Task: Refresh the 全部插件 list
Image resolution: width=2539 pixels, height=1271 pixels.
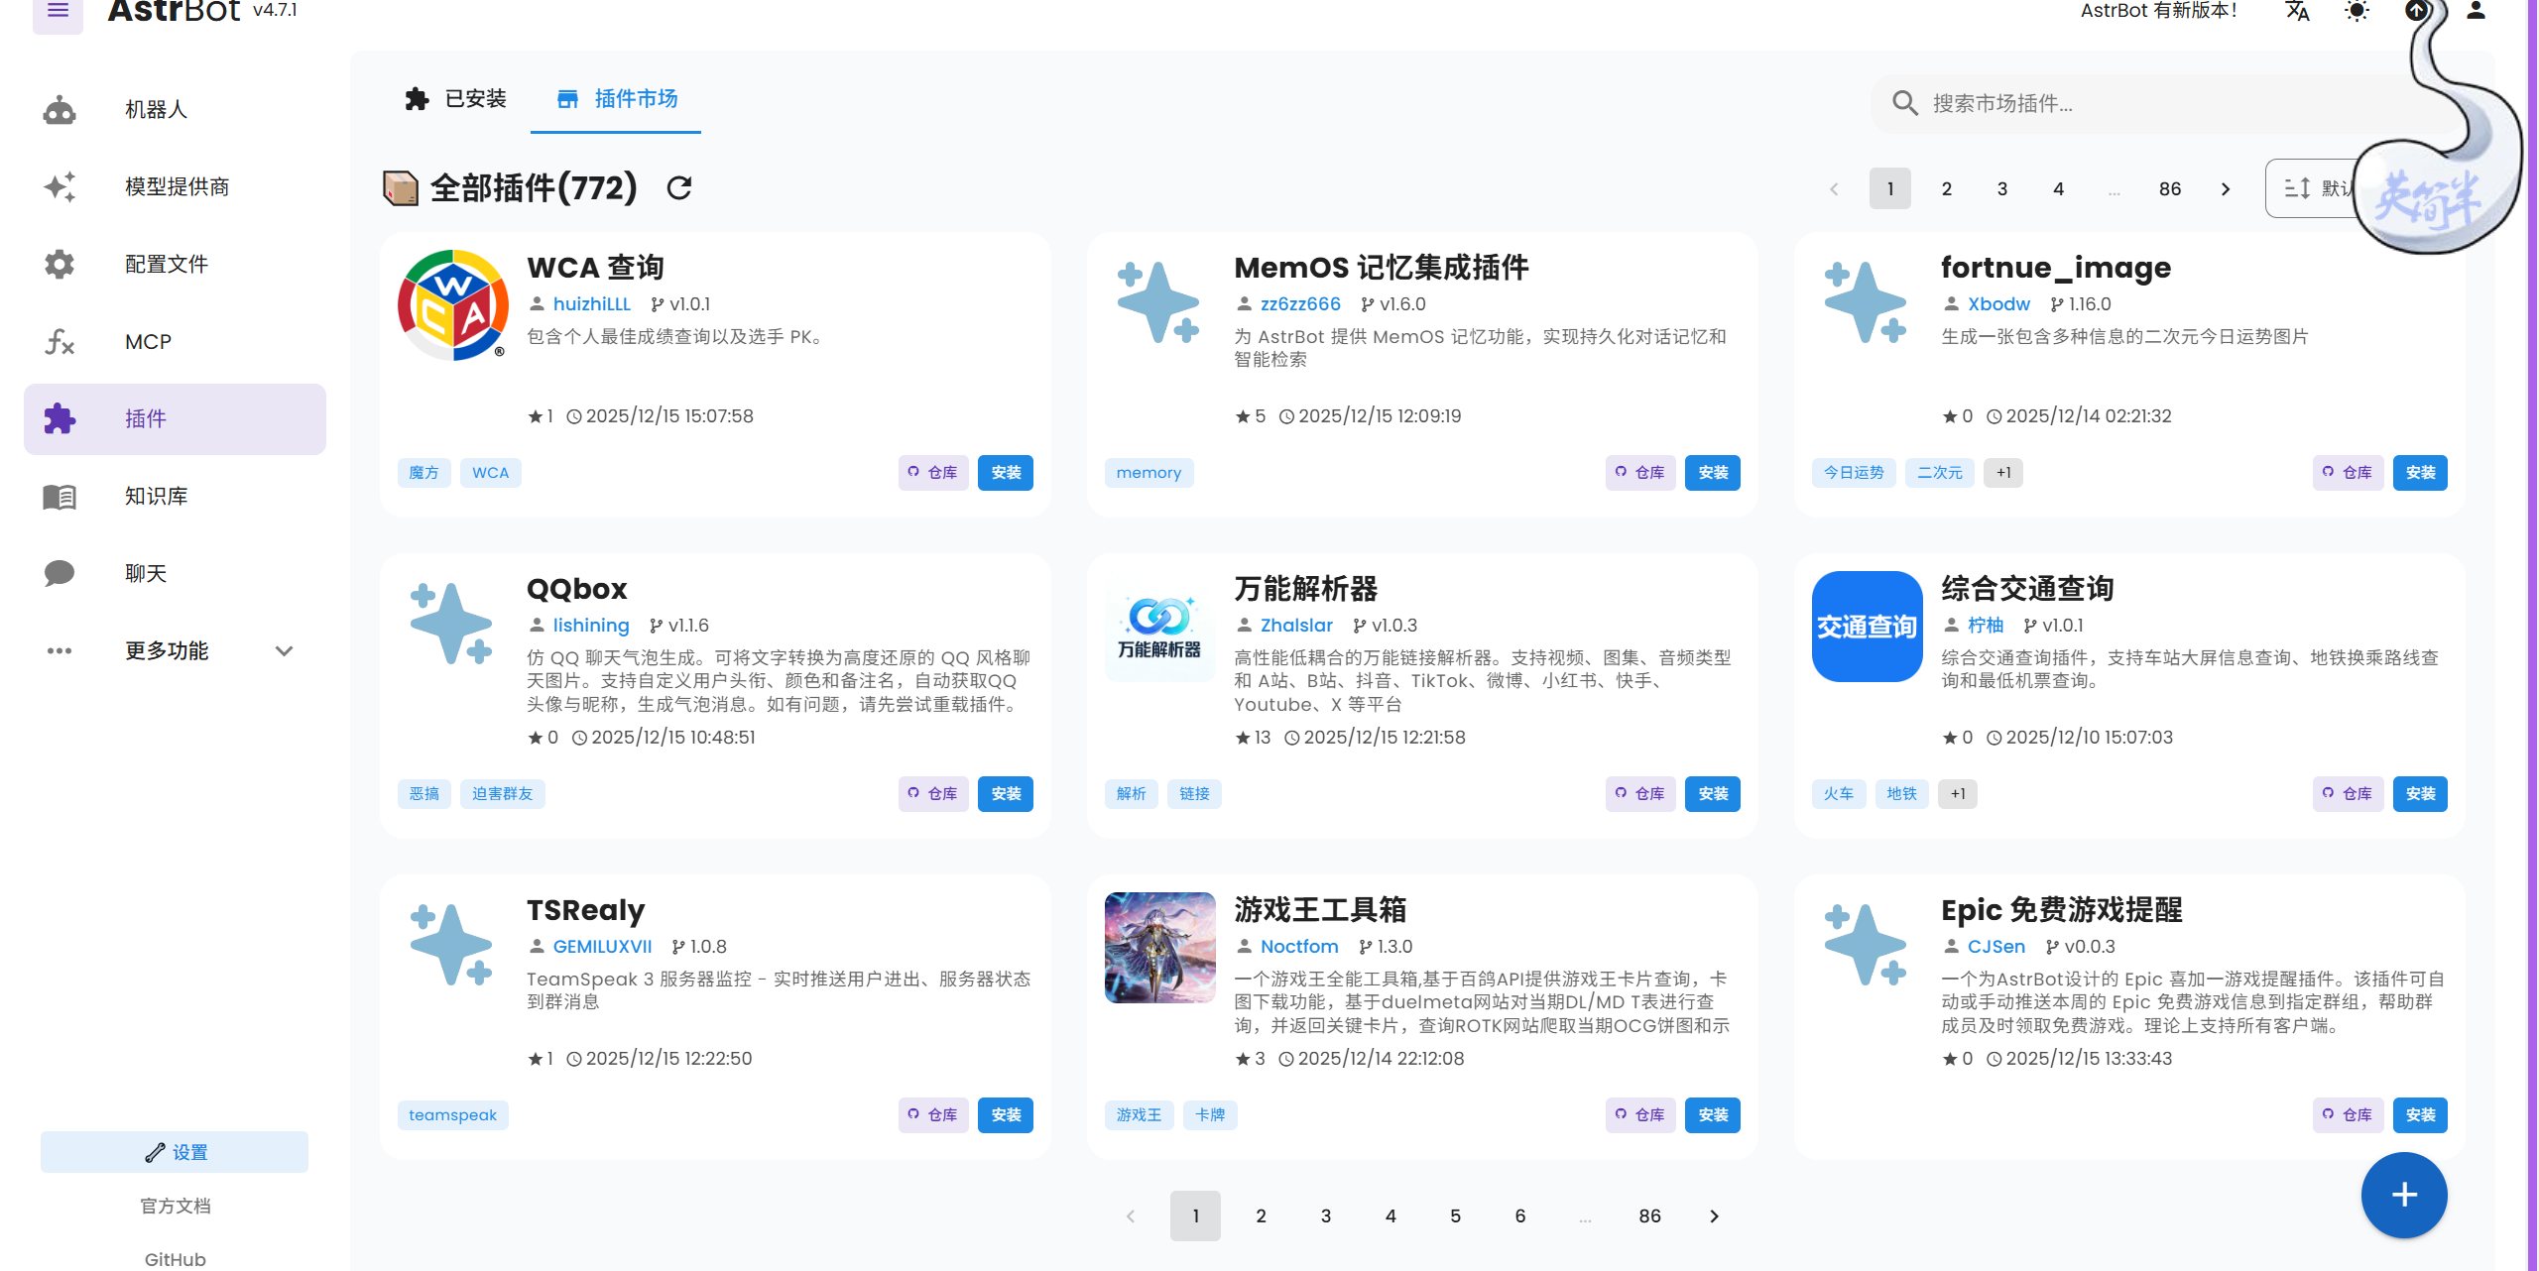Action: (x=679, y=187)
